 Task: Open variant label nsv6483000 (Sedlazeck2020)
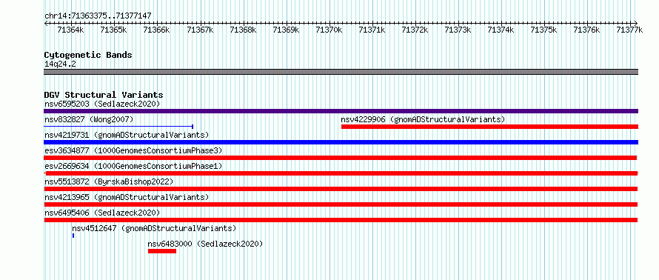click(205, 244)
